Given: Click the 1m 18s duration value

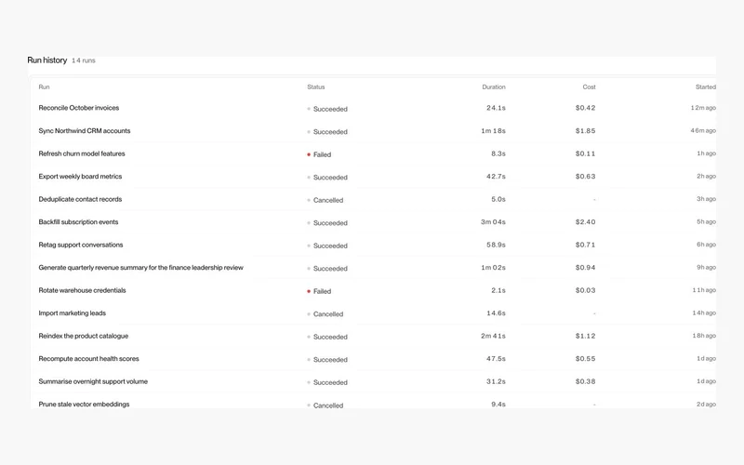Looking at the screenshot, I should coord(494,130).
